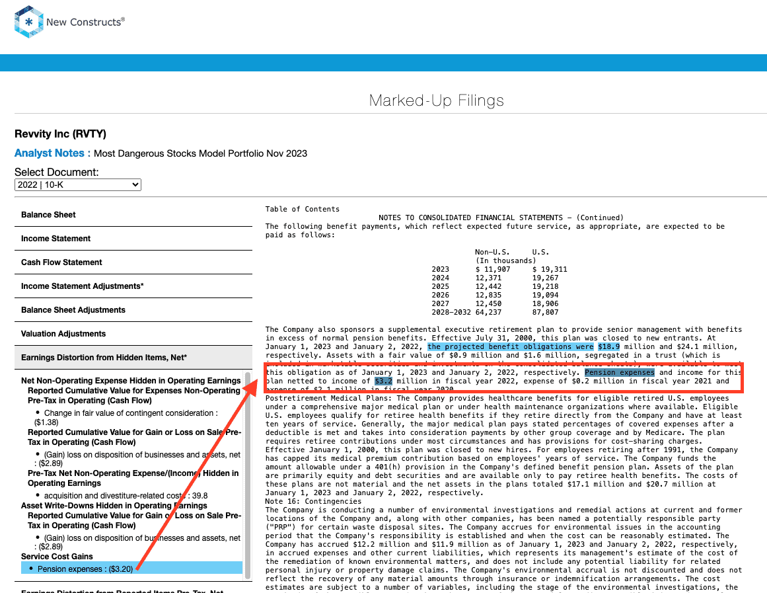Click the NOTES TO CONSOLIDATED FINANCIAL STATEMENTS heading
This screenshot has width=767, height=593.
pos(501,218)
